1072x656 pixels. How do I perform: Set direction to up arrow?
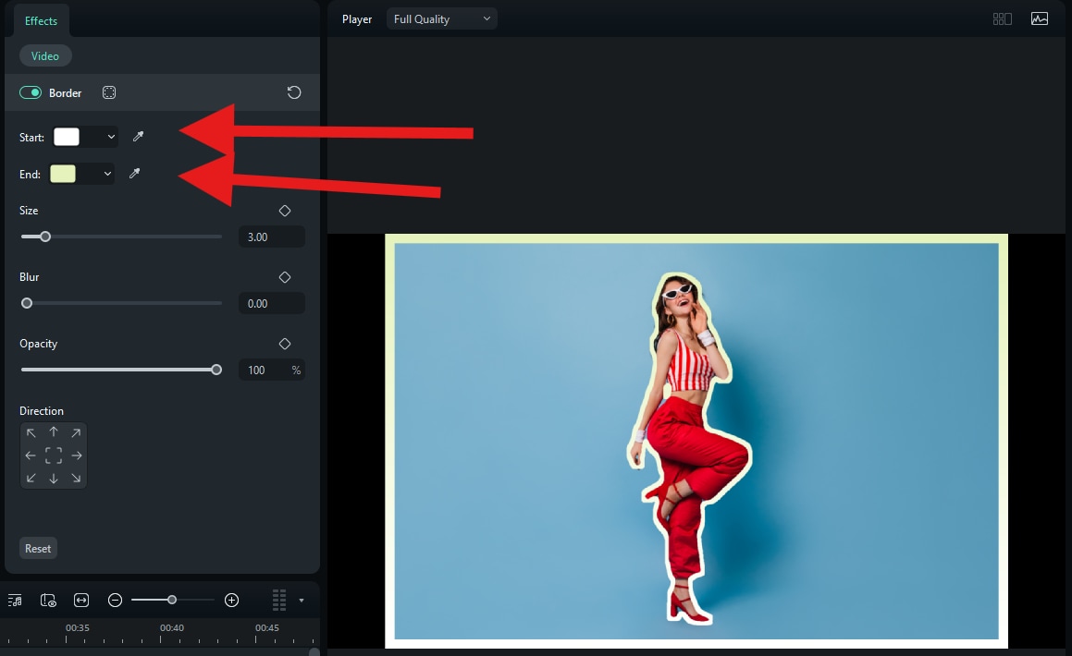(54, 432)
